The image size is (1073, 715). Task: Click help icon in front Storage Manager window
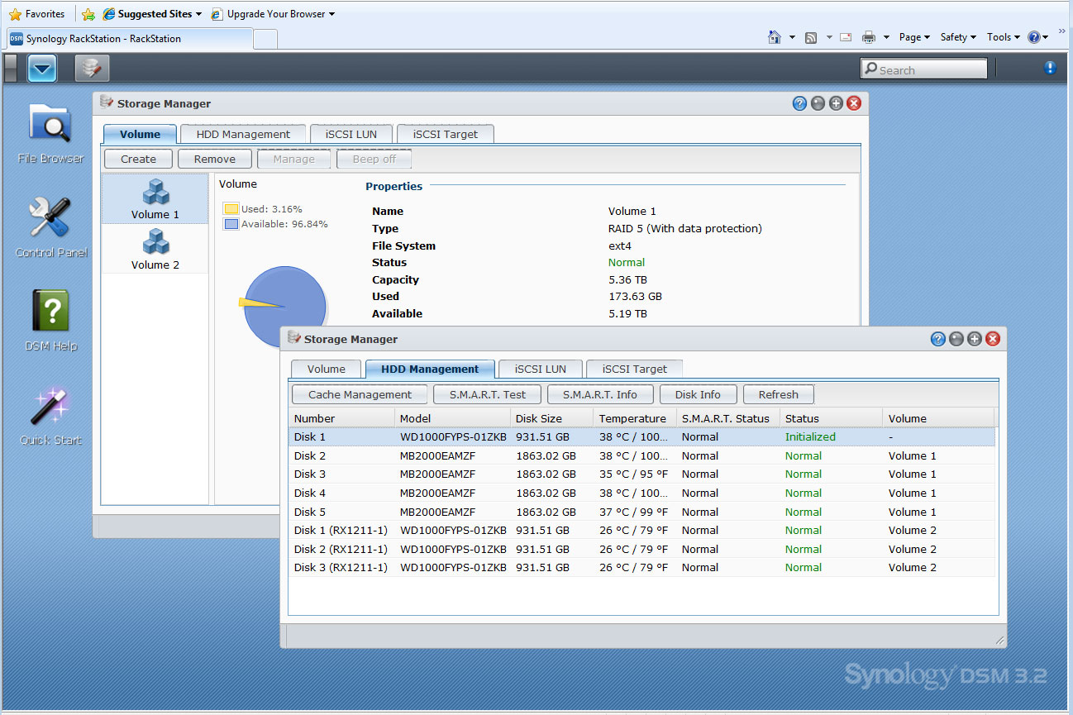click(937, 339)
